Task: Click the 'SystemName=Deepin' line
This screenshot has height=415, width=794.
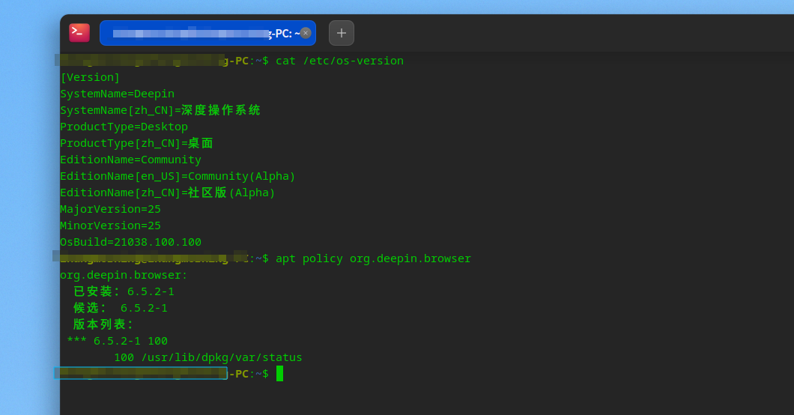Action: pos(117,94)
